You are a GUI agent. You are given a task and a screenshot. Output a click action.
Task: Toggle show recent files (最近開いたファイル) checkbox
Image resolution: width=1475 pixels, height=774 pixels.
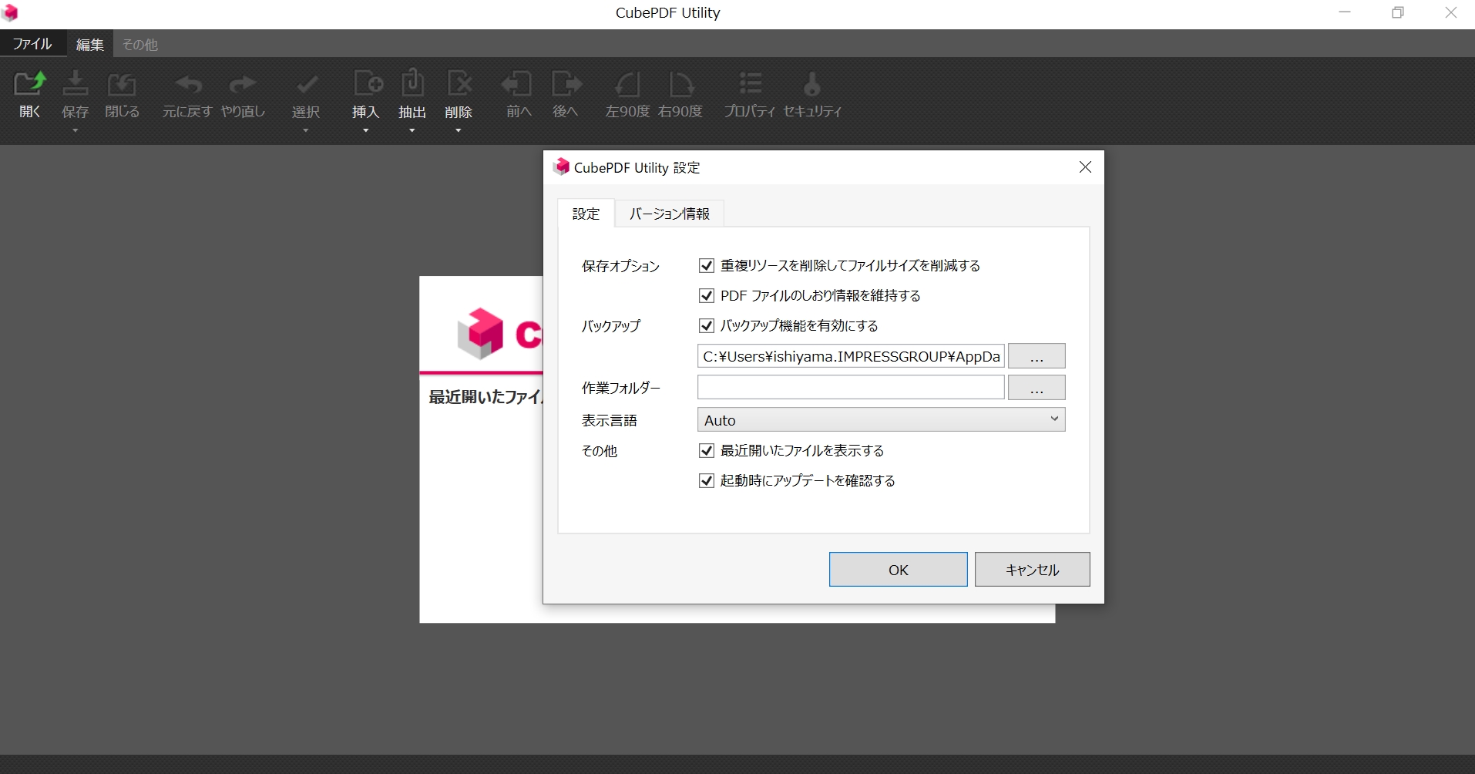pos(706,450)
